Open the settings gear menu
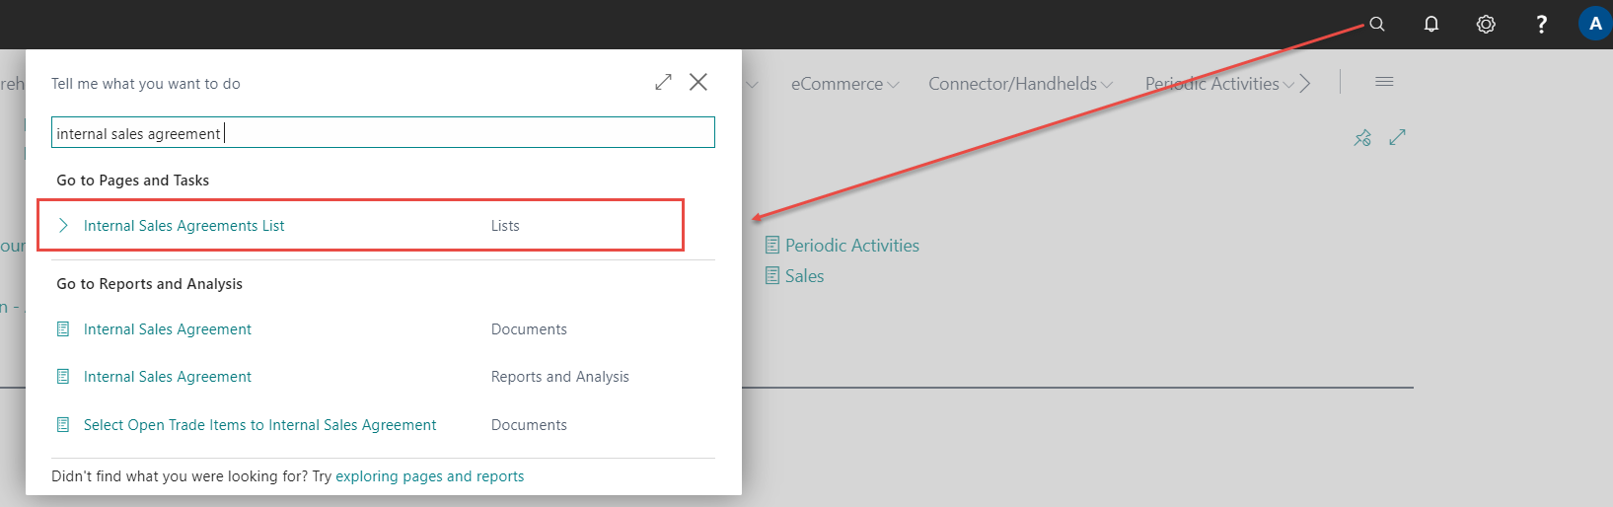 (x=1486, y=24)
